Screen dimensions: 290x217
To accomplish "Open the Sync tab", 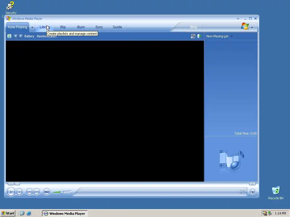I will tap(99, 27).
